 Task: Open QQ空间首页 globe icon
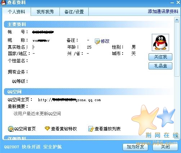(x=11, y=129)
